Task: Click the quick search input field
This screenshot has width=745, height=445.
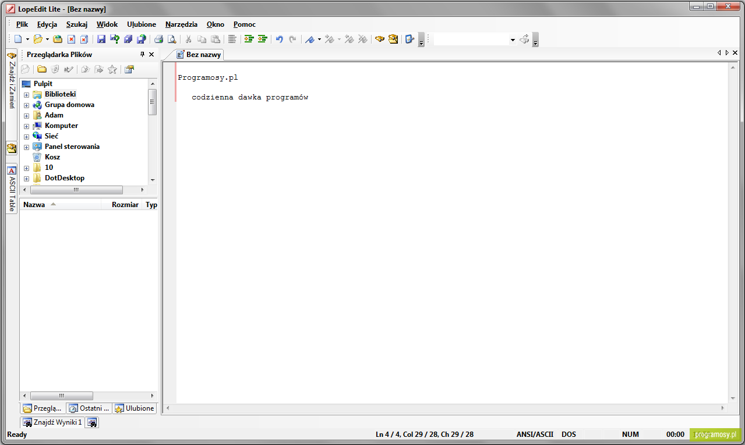Action: pyautogui.click(x=471, y=40)
